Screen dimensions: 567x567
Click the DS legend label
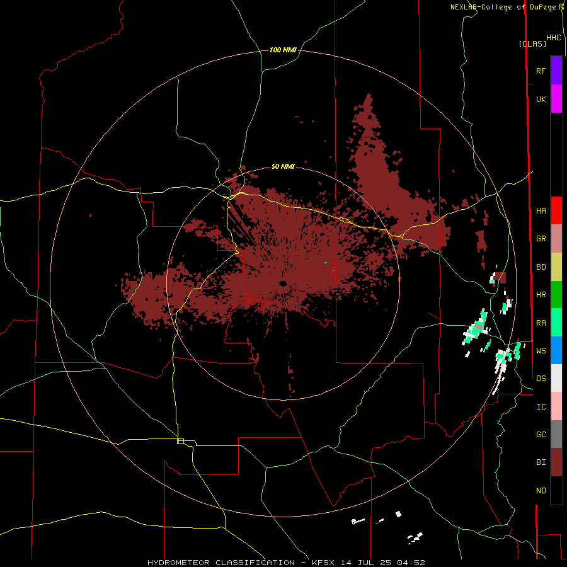pos(541,379)
